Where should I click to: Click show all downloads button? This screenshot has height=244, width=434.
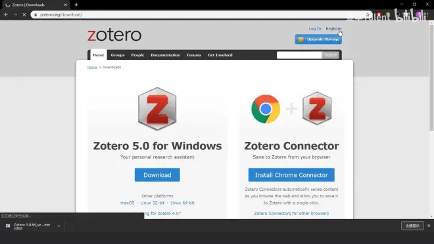412,226
